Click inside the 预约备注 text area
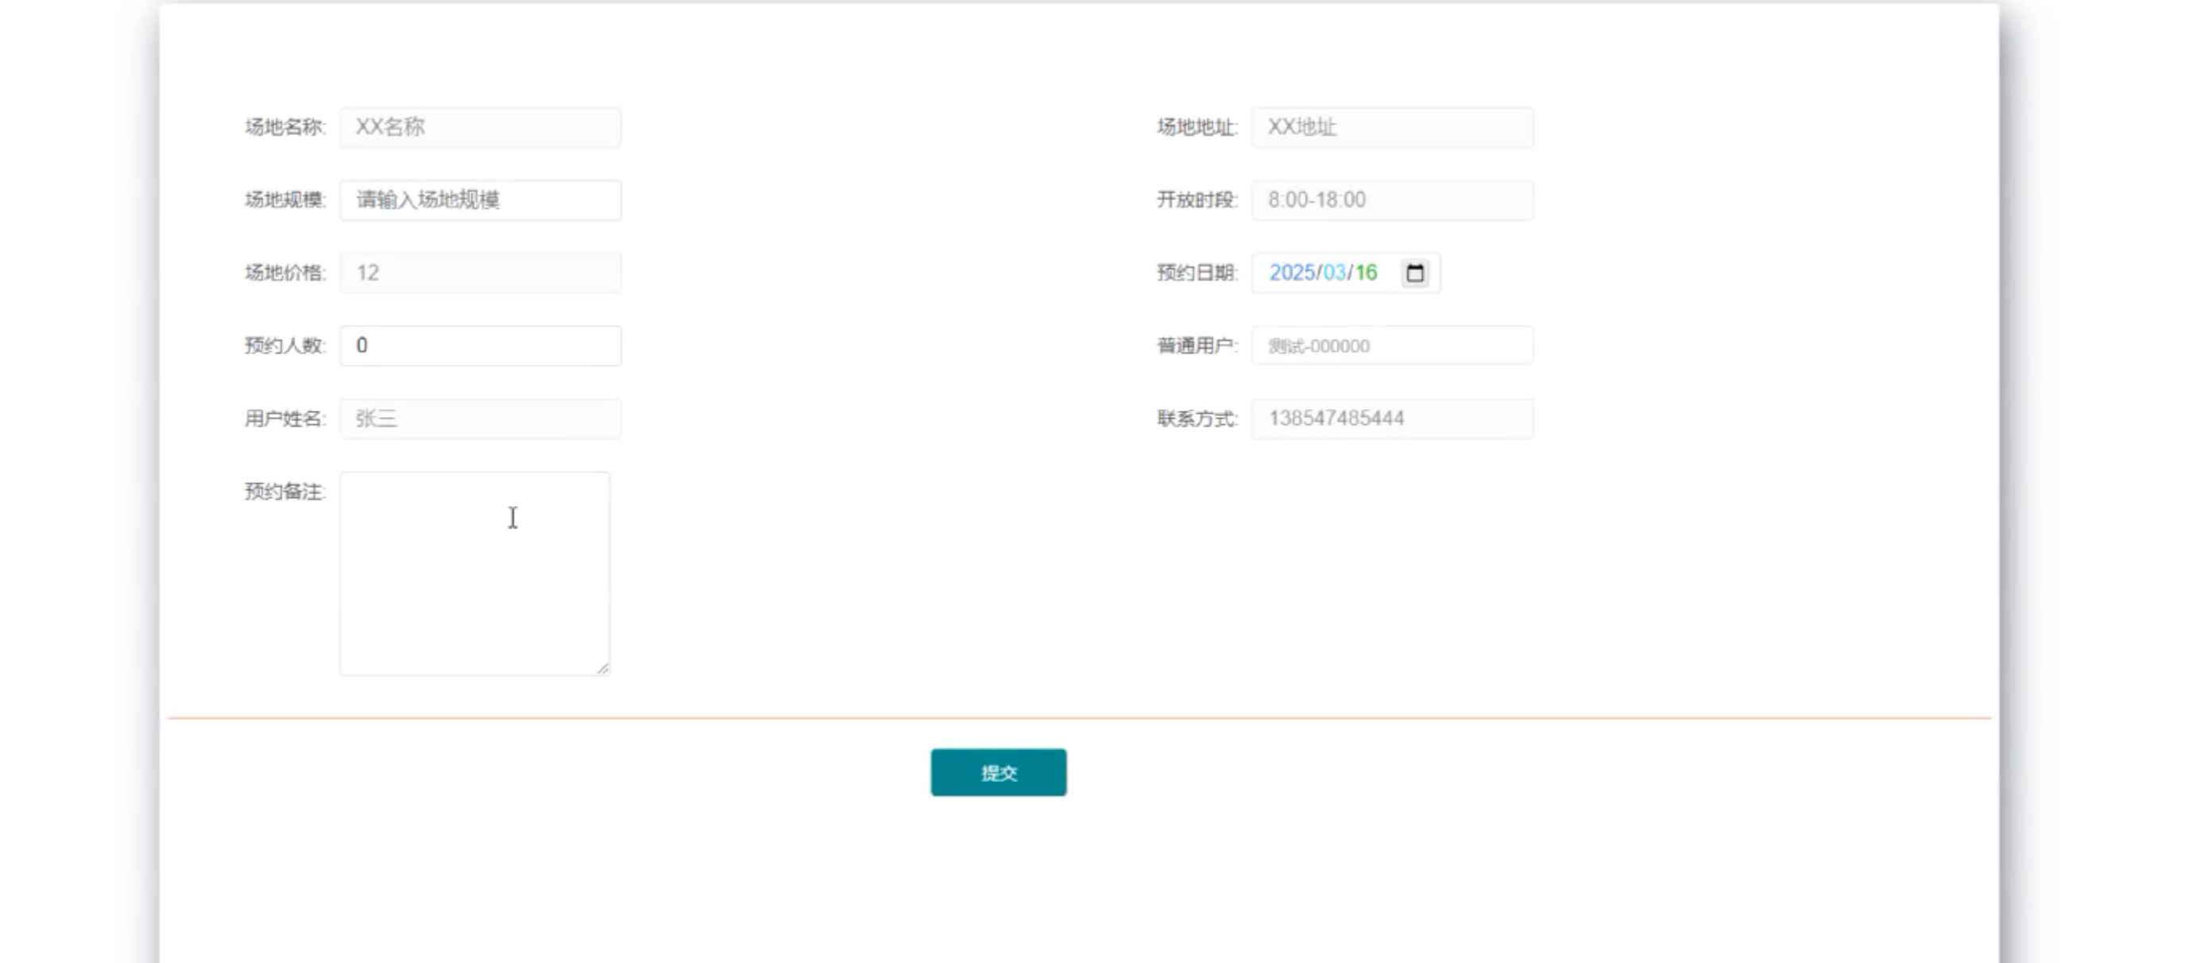Viewport: 2196px width, 963px height. (475, 574)
